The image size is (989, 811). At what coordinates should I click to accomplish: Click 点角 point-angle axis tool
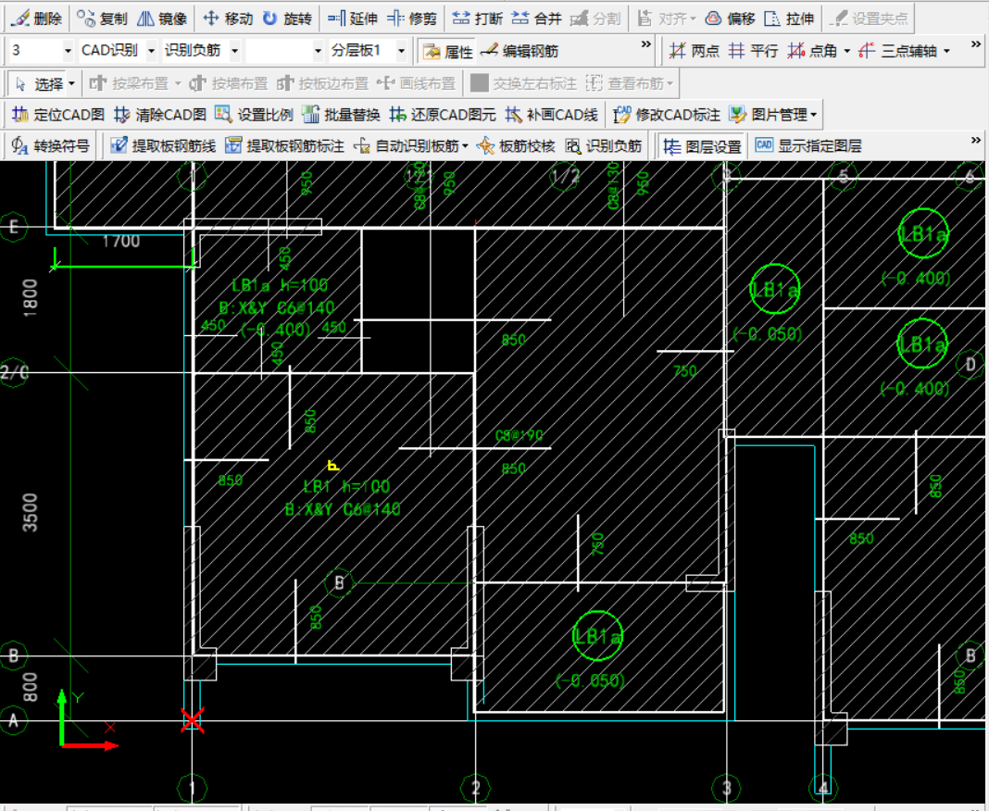[x=812, y=50]
